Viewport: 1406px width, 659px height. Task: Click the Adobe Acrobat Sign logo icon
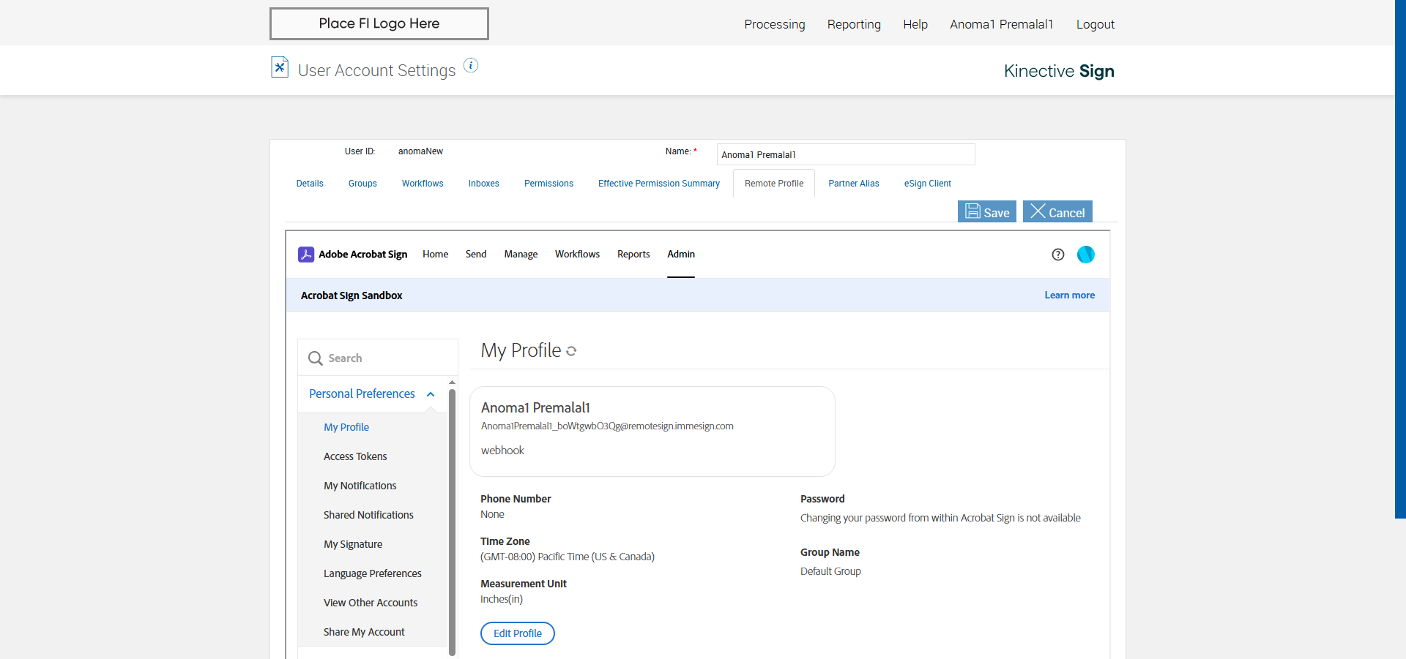[x=306, y=255]
